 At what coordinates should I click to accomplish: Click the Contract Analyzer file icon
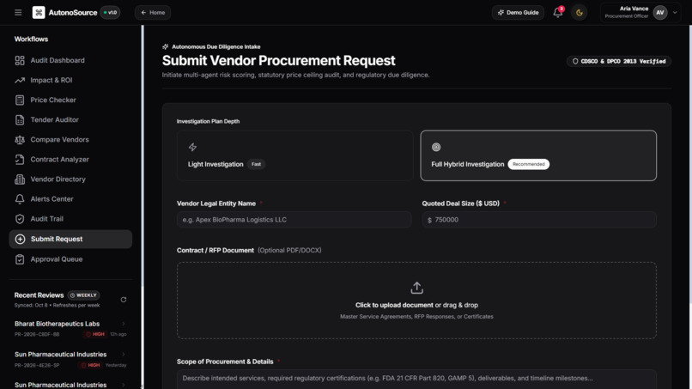pyautogui.click(x=20, y=160)
